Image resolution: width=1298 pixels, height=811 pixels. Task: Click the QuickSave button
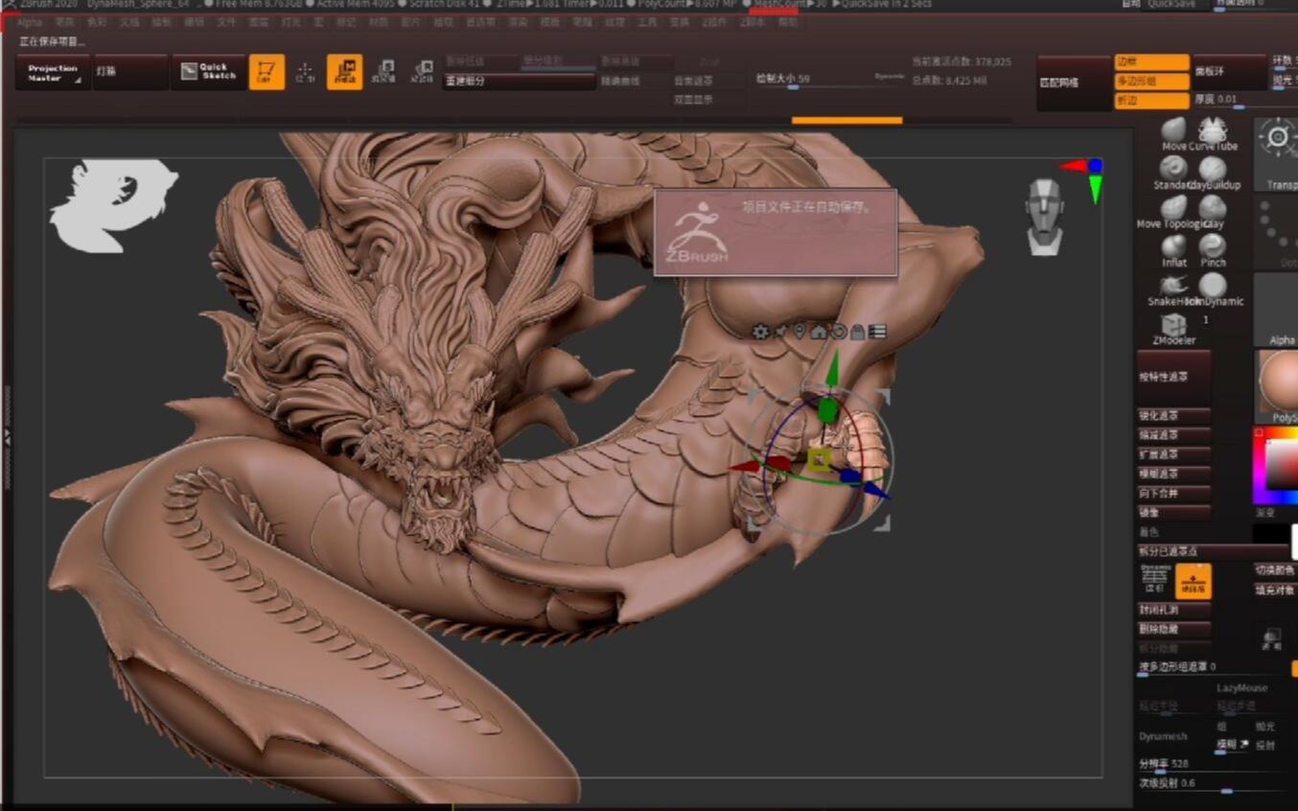tap(1171, 4)
